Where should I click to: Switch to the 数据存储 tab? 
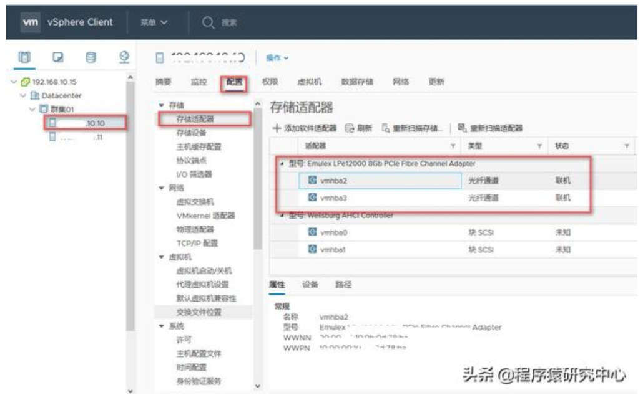357,82
